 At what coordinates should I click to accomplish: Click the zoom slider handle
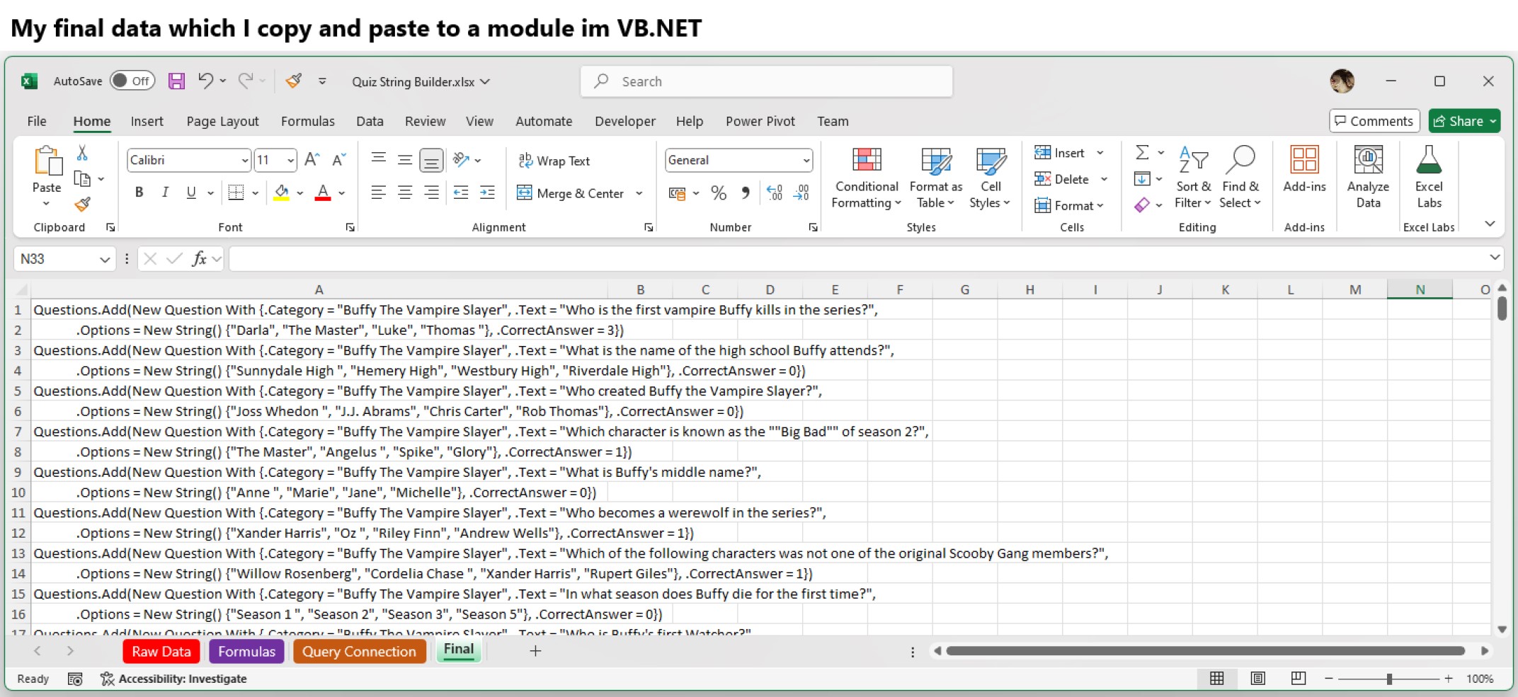[1389, 679]
